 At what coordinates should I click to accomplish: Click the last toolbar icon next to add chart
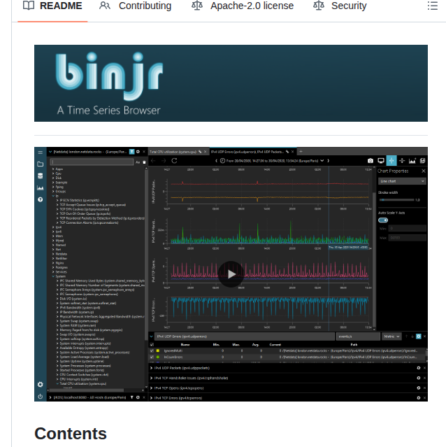[423, 161]
